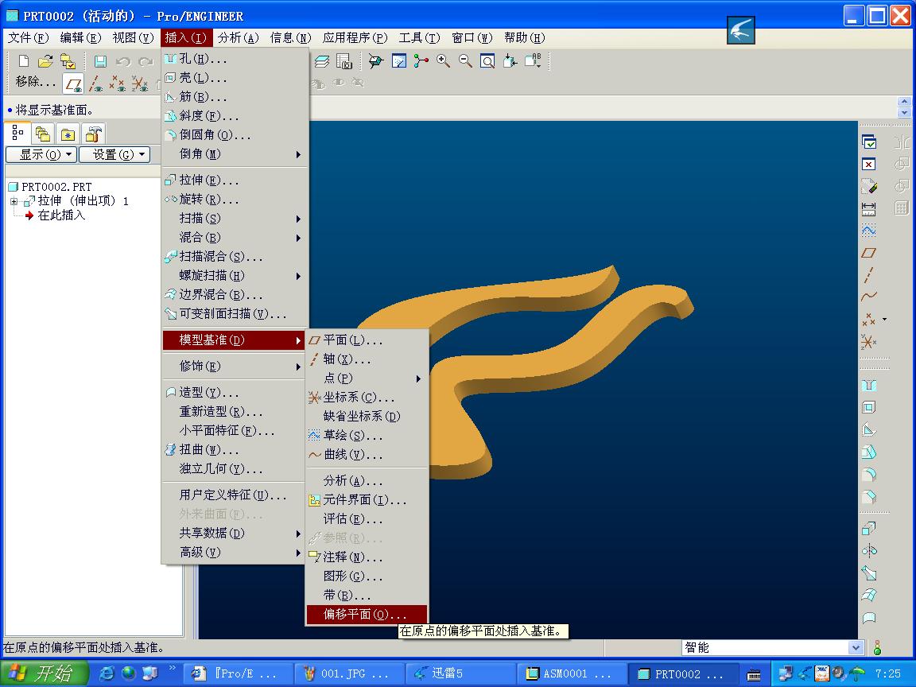Click the Save diskette icon
Image resolution: width=916 pixels, height=687 pixels.
pyautogui.click(x=100, y=60)
